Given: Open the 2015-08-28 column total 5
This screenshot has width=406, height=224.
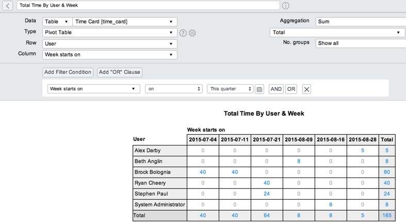Looking at the screenshot, I should pyautogui.click(x=363, y=215).
